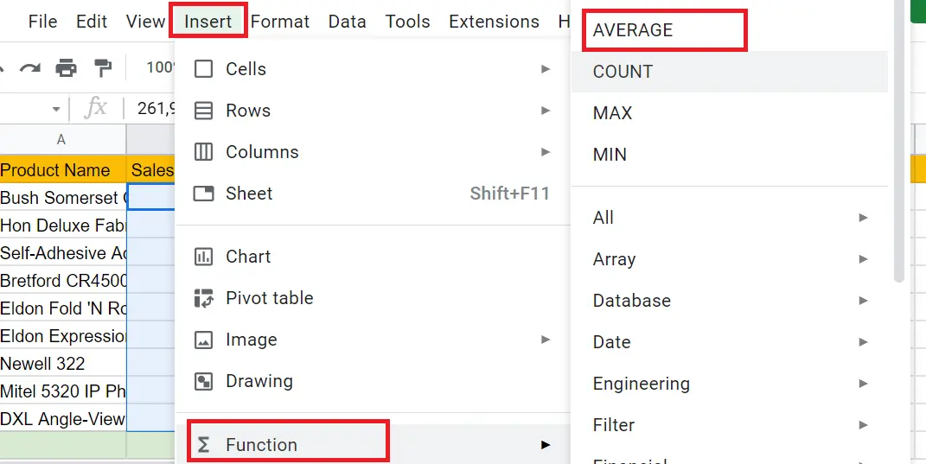Select the paint format roller icon

(x=103, y=68)
